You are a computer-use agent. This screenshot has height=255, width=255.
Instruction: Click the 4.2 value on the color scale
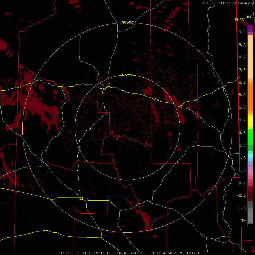[242, 120]
